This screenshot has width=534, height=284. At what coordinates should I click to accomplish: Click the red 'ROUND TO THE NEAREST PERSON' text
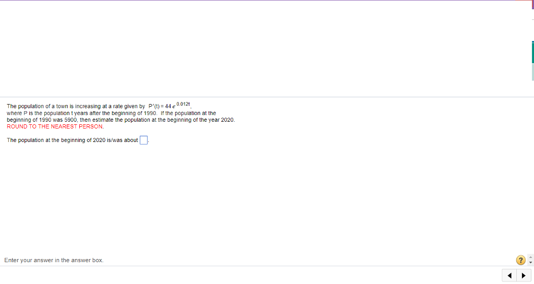(55, 126)
